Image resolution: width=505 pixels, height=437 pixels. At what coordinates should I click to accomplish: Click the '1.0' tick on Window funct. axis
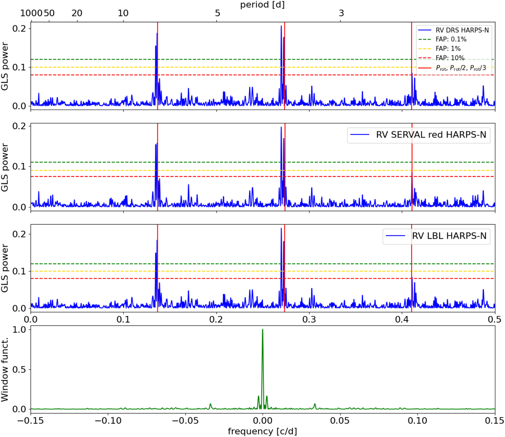pos(20,330)
